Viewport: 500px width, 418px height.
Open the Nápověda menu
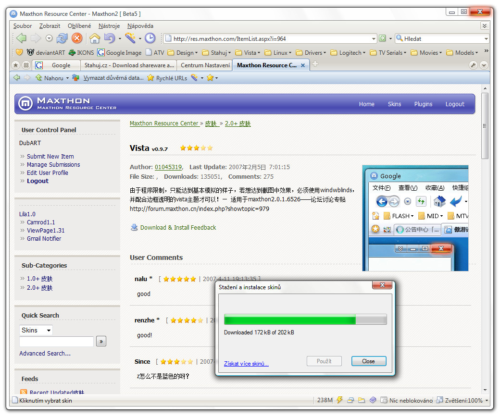pos(140,26)
